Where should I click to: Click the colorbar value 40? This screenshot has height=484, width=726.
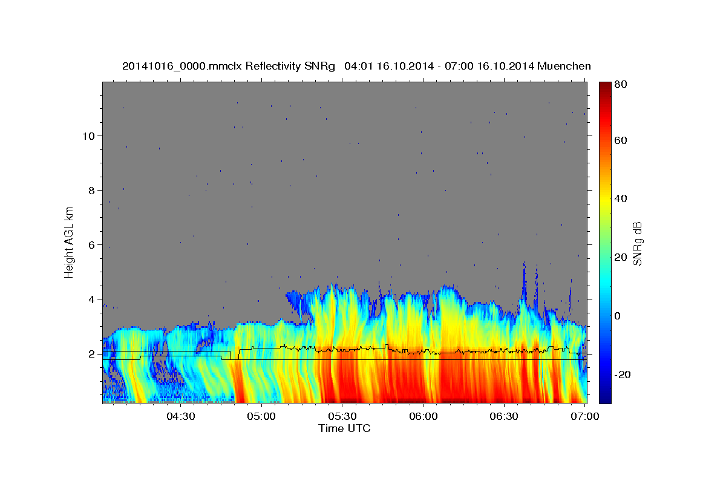(621, 198)
